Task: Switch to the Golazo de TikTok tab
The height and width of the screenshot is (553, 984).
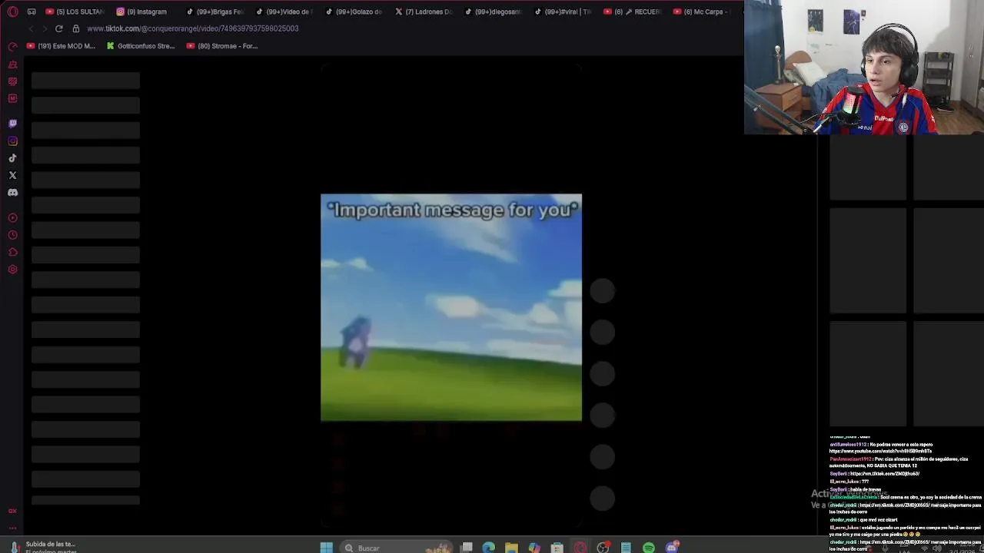Action: pyautogui.click(x=354, y=12)
